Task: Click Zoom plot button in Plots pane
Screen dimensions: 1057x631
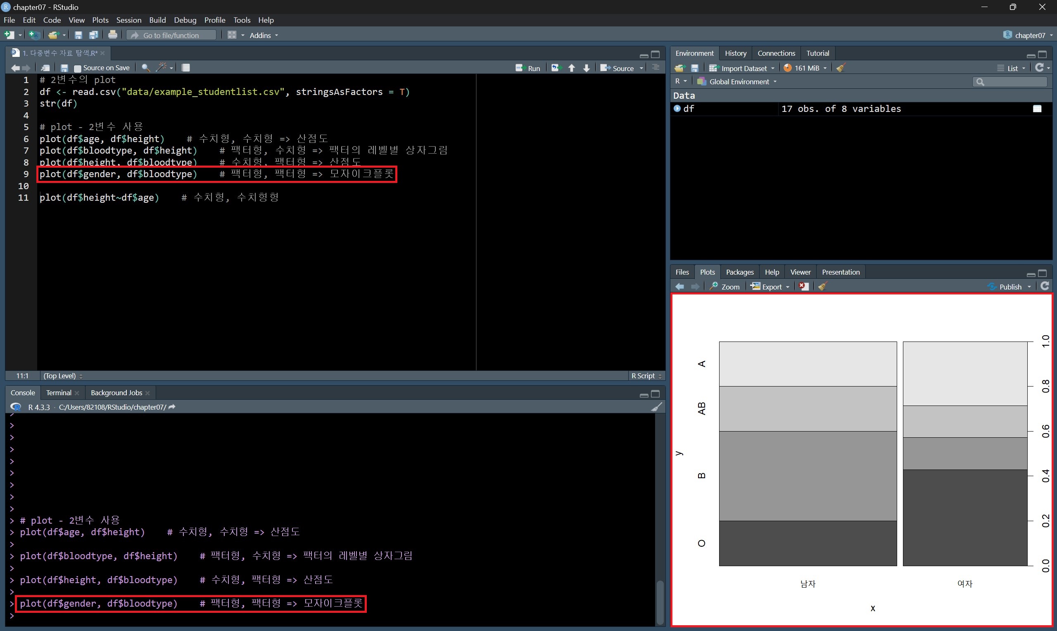Action: pos(725,287)
